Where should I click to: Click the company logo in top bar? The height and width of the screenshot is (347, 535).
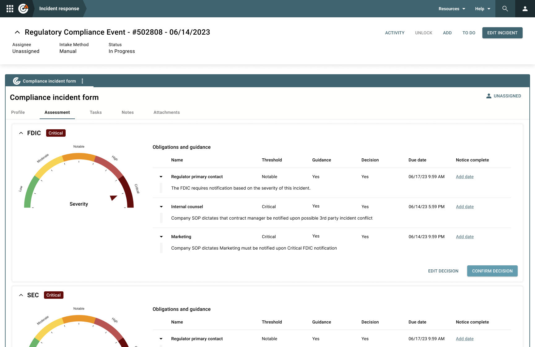23,9
